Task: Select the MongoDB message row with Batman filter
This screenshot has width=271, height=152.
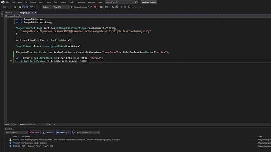Action: [x=138, y=146]
